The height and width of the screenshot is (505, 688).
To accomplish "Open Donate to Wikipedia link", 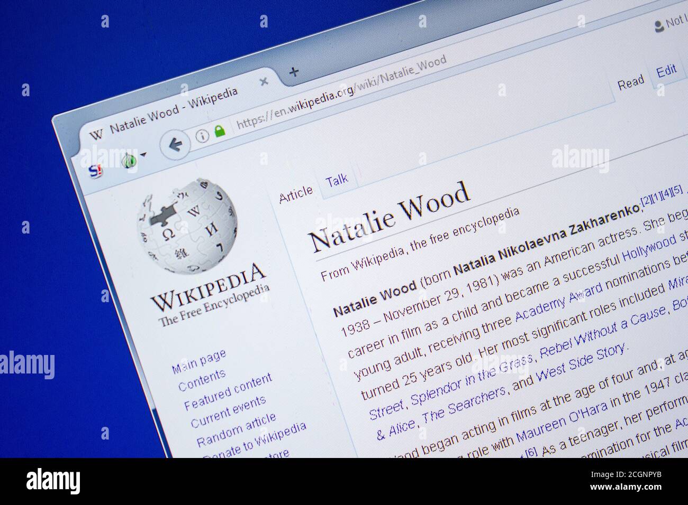I will 254,441.
